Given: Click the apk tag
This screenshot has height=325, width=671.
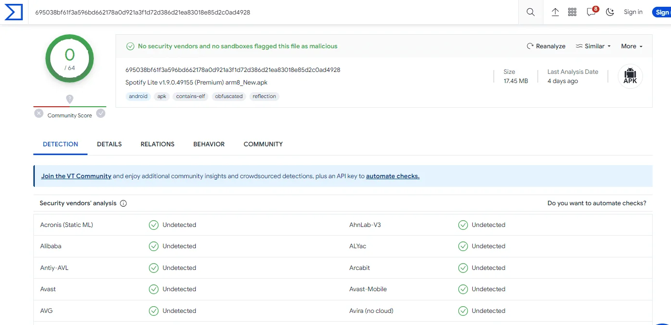Looking at the screenshot, I should [x=162, y=97].
